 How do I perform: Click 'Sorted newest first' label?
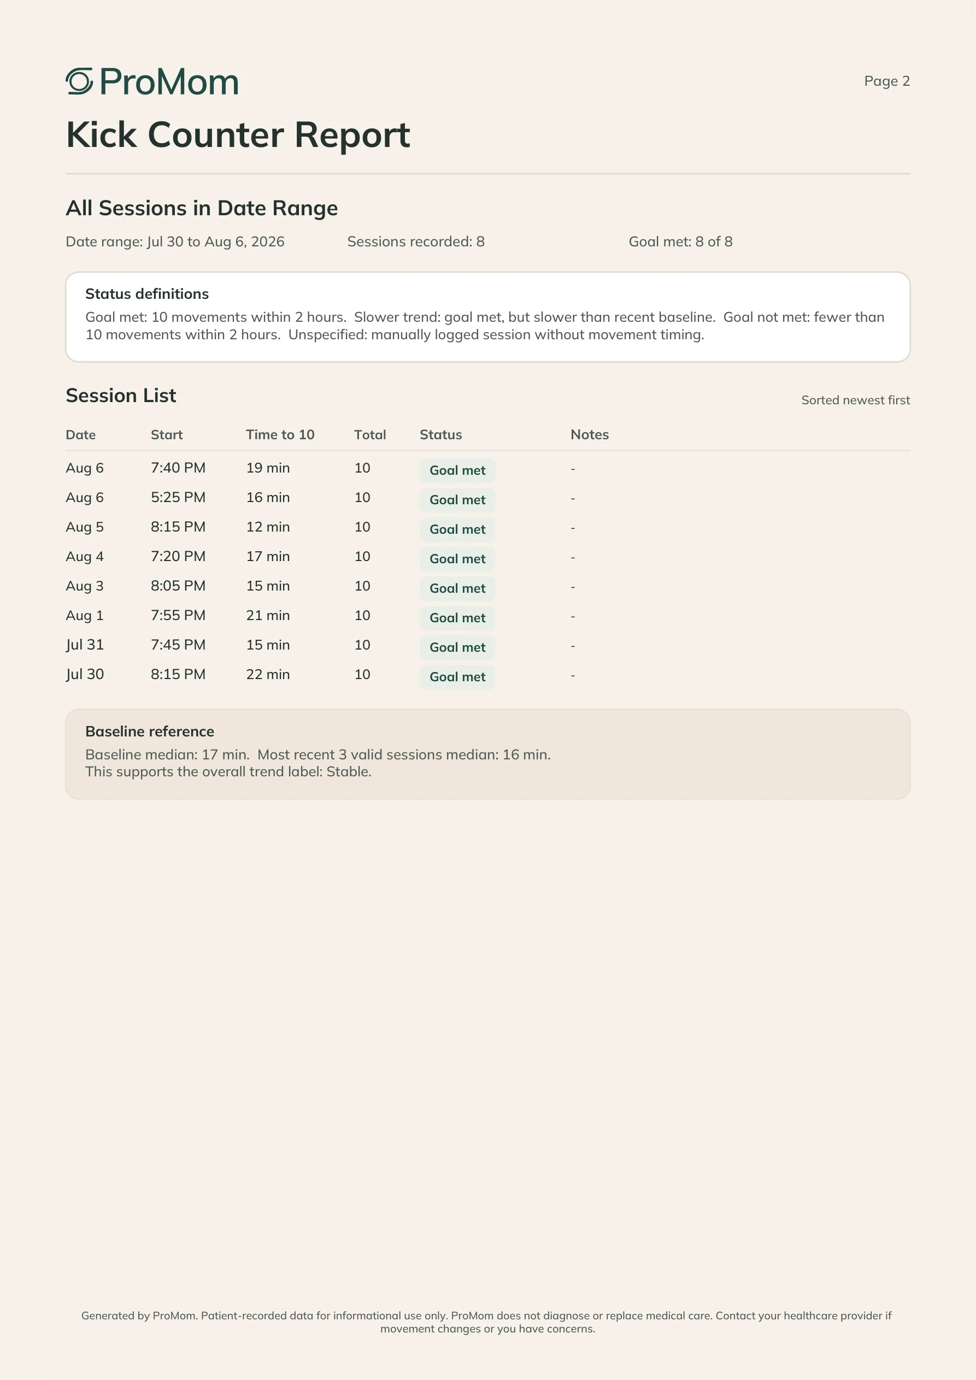[x=855, y=400]
